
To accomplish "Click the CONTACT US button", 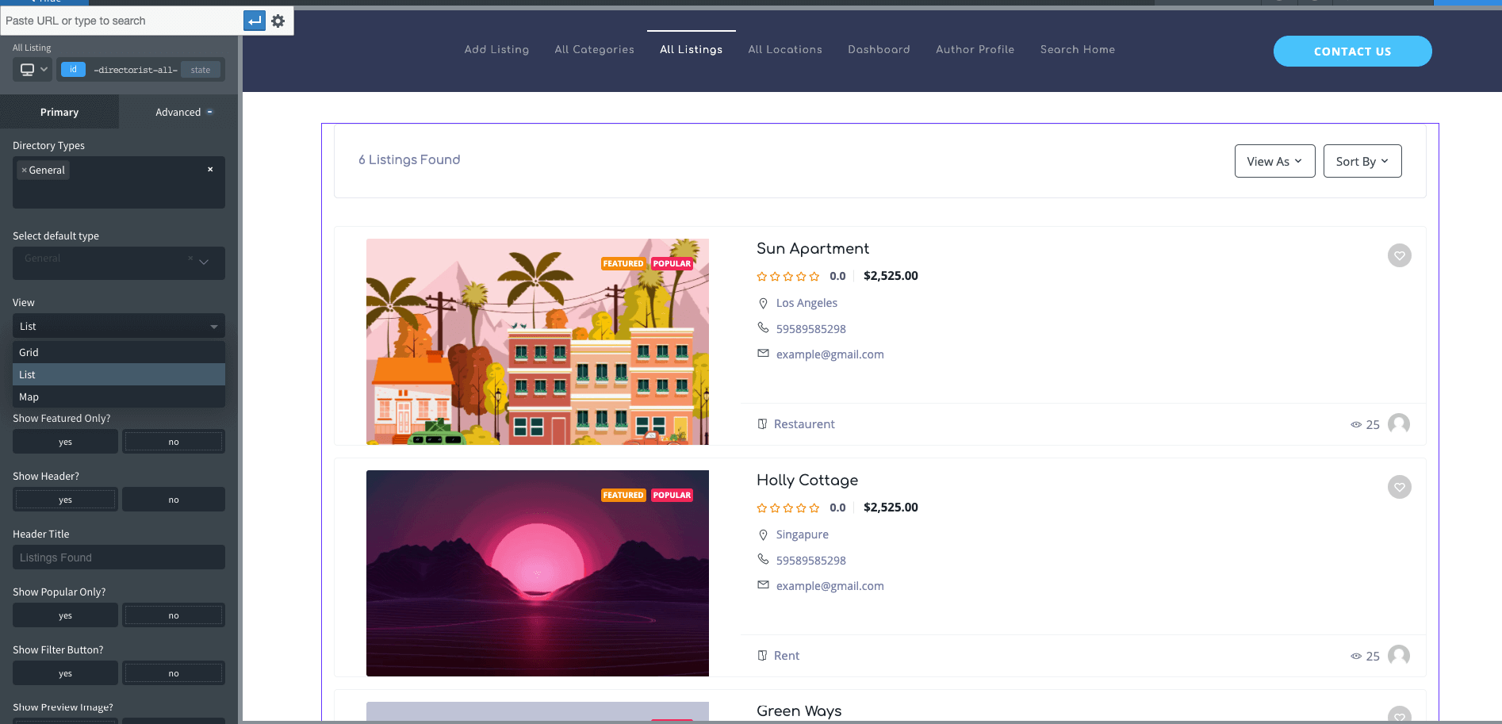I will click(x=1352, y=52).
